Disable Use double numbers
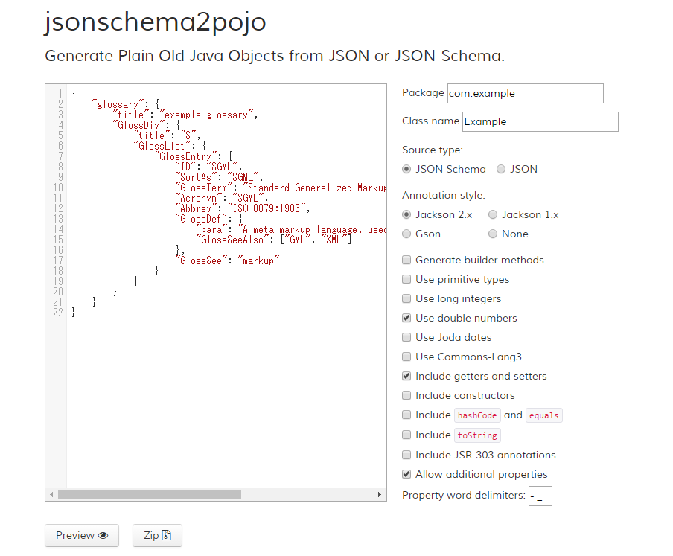Viewport: 673px width, 556px height. (x=406, y=318)
